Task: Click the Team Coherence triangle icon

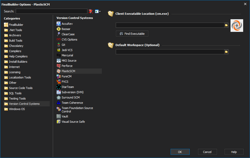Action: click(59, 103)
